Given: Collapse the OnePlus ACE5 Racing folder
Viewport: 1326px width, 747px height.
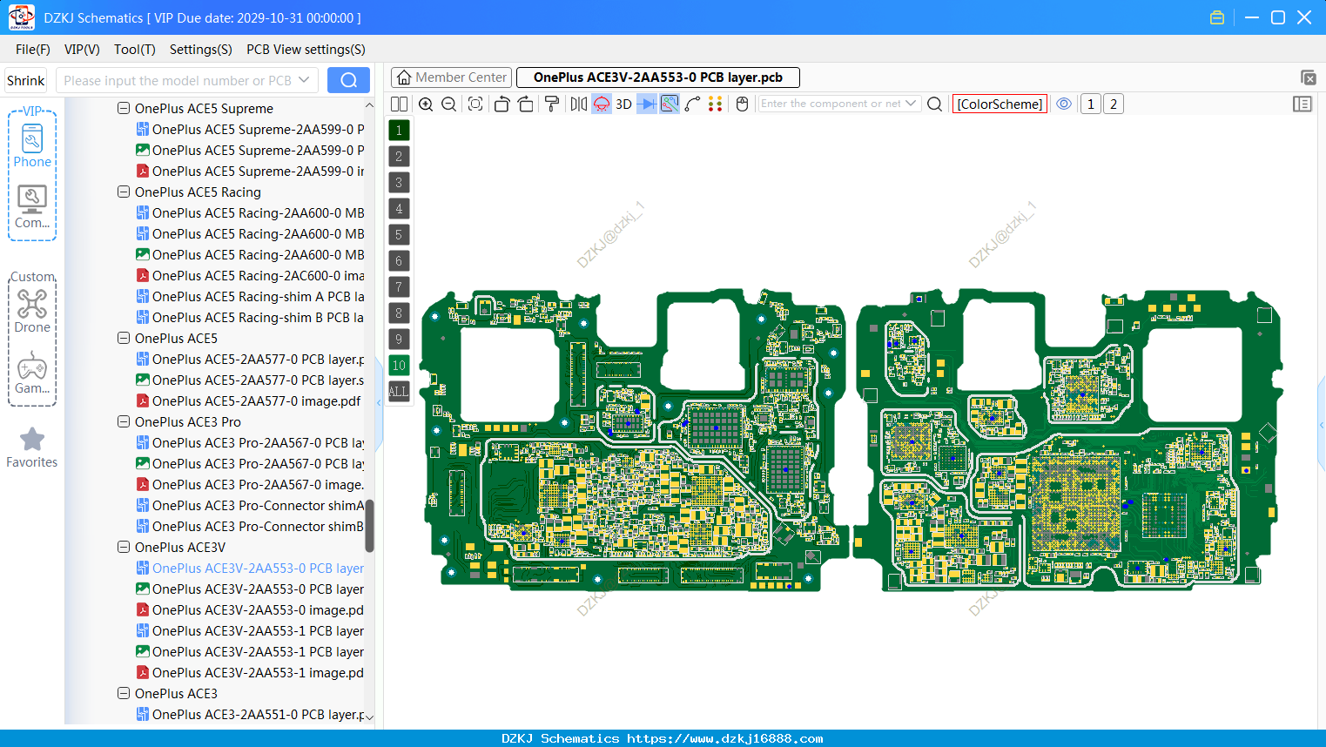Looking at the screenshot, I should point(124,192).
